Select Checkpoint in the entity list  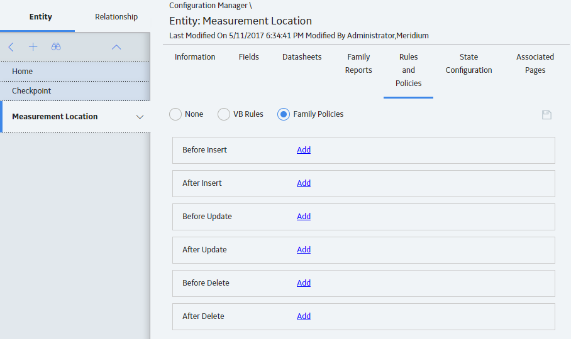pyautogui.click(x=75, y=91)
